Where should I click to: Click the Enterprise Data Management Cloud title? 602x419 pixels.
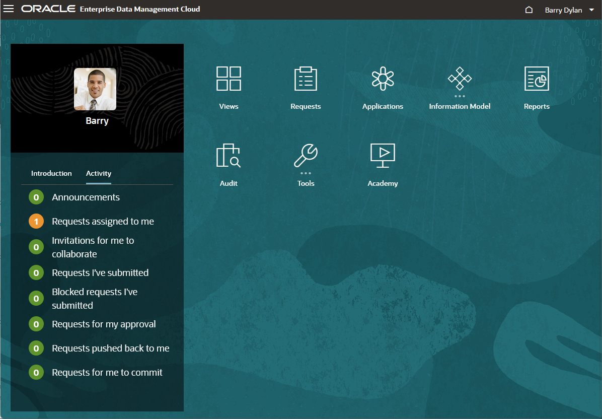[x=140, y=9]
